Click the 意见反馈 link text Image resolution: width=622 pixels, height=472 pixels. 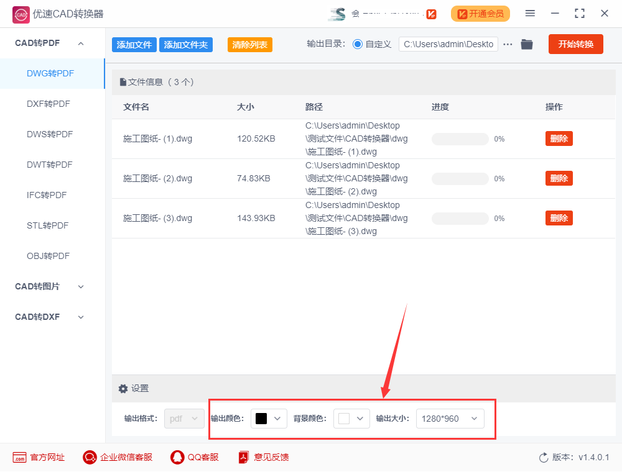tap(271, 457)
